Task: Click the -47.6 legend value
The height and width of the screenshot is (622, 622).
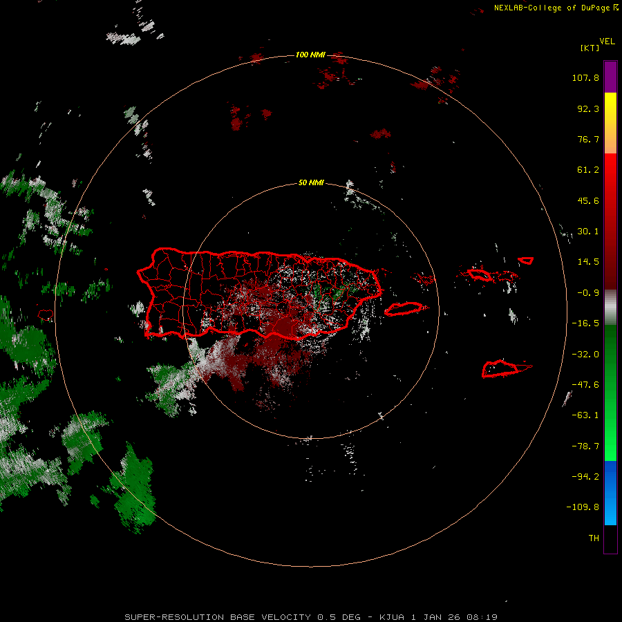Action: [x=585, y=385]
